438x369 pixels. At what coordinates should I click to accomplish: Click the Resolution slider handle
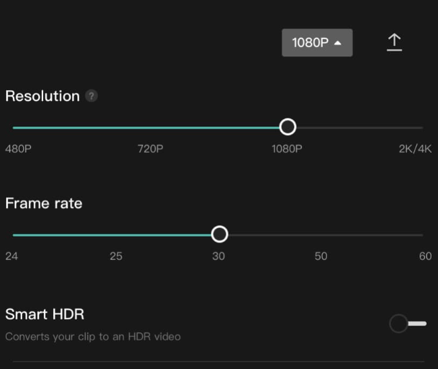point(288,127)
